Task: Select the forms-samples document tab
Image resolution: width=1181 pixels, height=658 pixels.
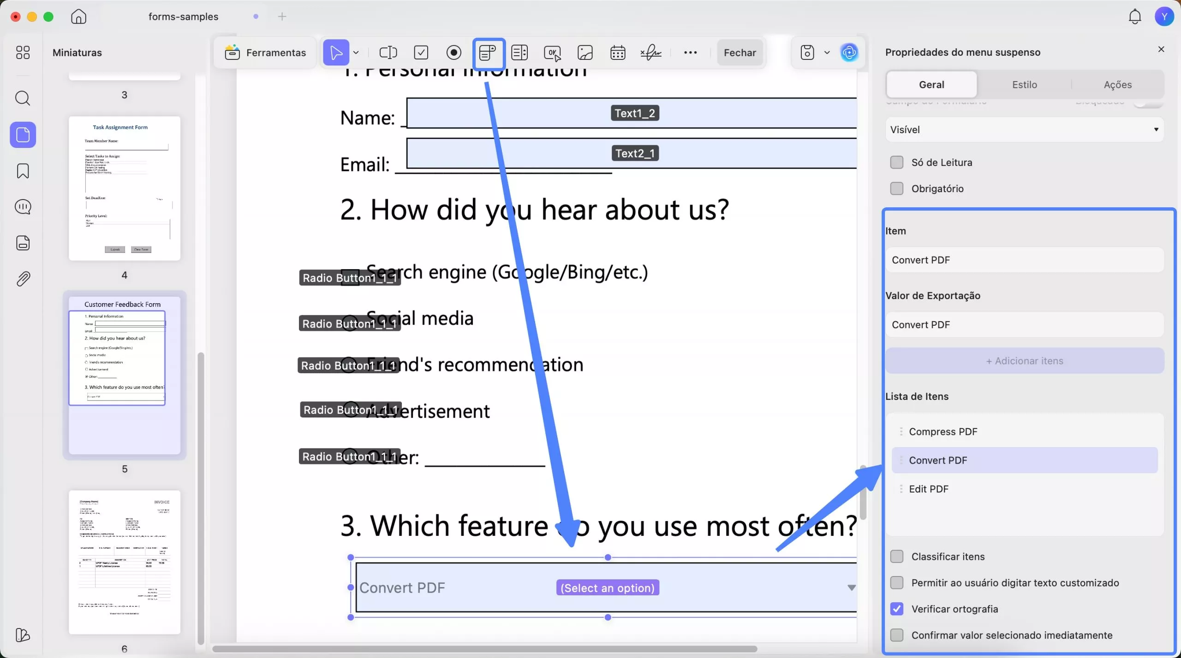Action: click(x=183, y=17)
